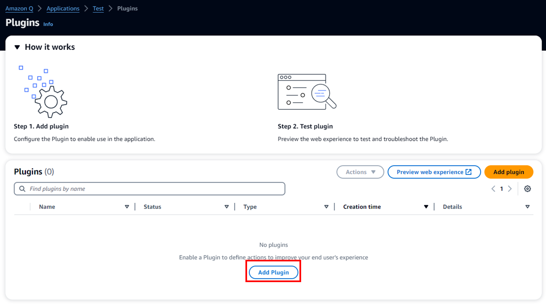
Task: Open the Actions dropdown
Action: coord(360,172)
